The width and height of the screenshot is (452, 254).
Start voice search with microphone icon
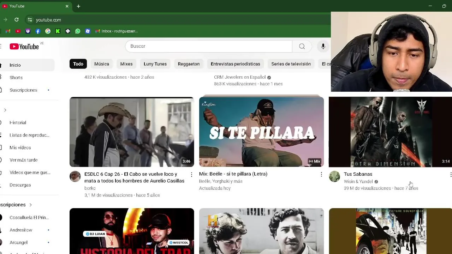pyautogui.click(x=323, y=46)
